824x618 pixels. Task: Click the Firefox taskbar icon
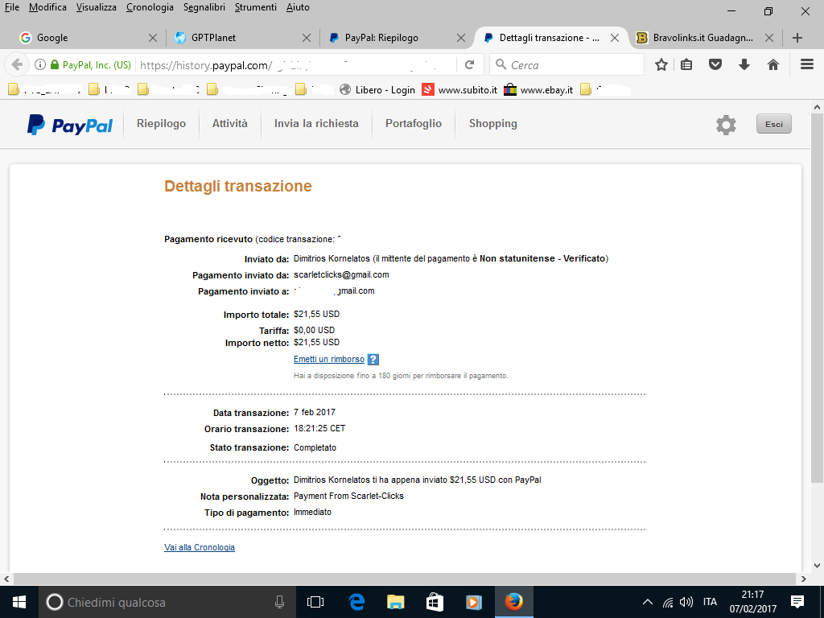click(513, 602)
